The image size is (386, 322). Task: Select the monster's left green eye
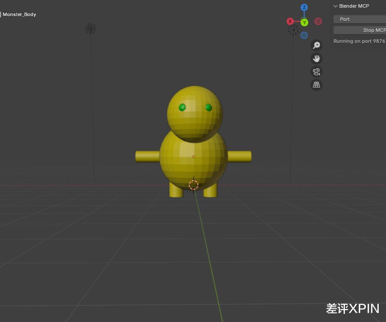(182, 107)
